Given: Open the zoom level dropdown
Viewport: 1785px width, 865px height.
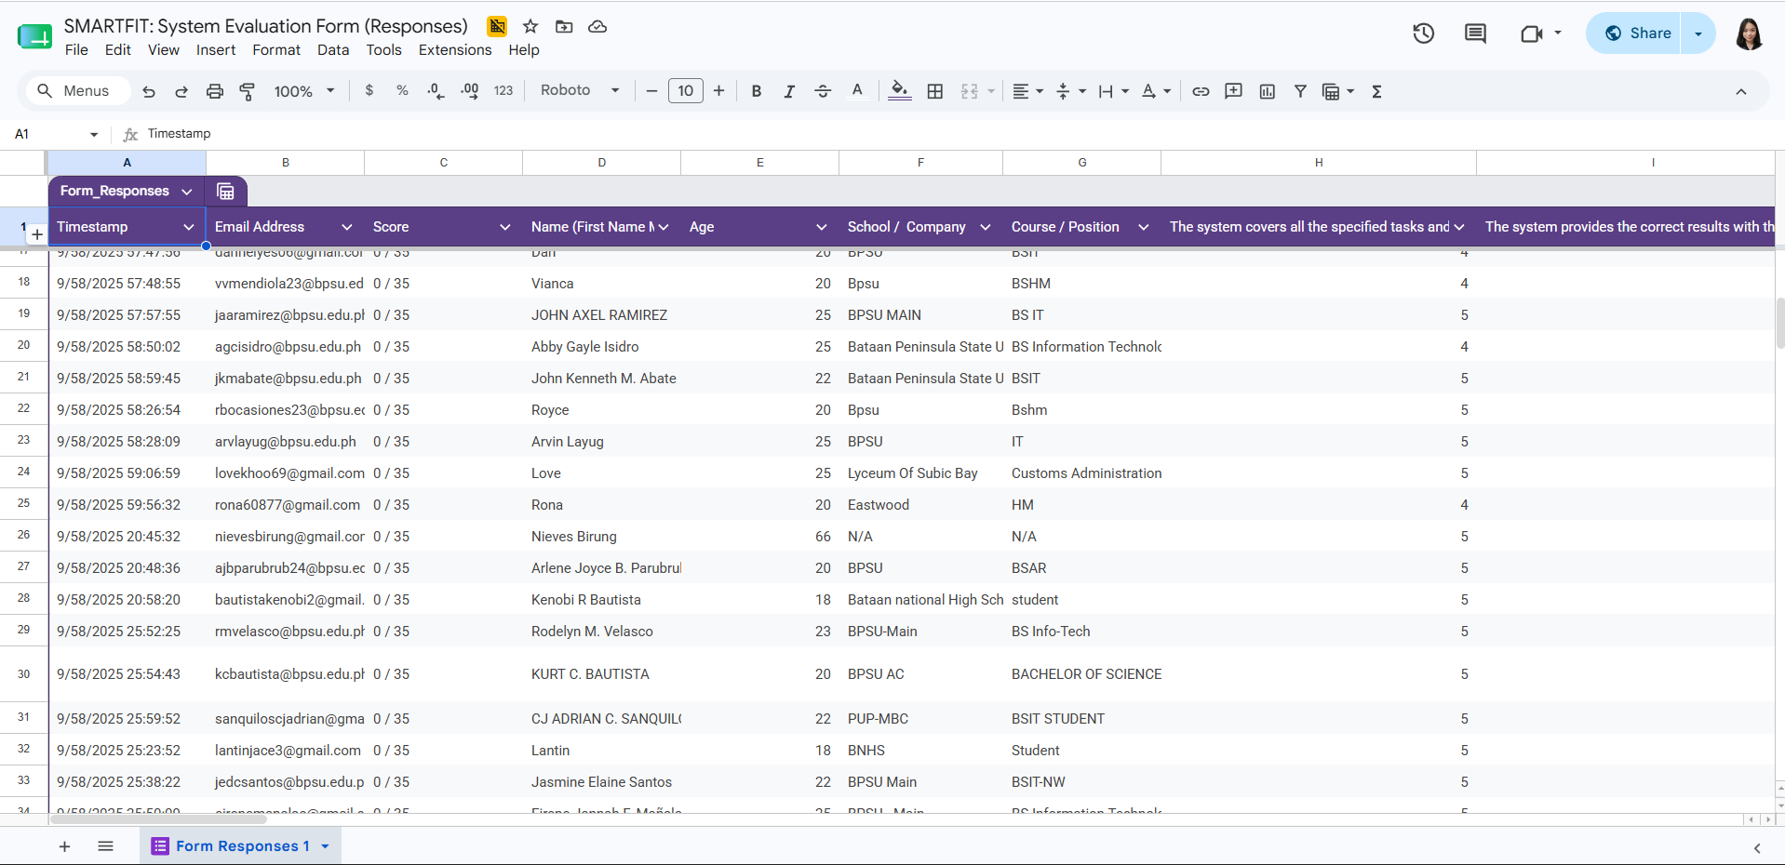Looking at the screenshot, I should point(304,91).
